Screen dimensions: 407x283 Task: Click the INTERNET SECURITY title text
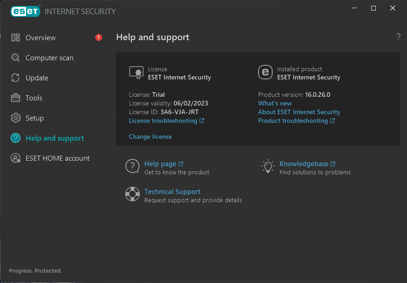80,11
